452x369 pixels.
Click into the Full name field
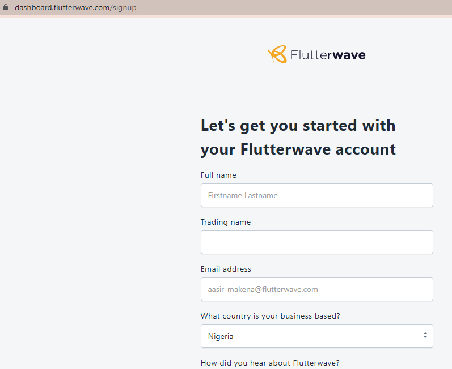coord(316,195)
